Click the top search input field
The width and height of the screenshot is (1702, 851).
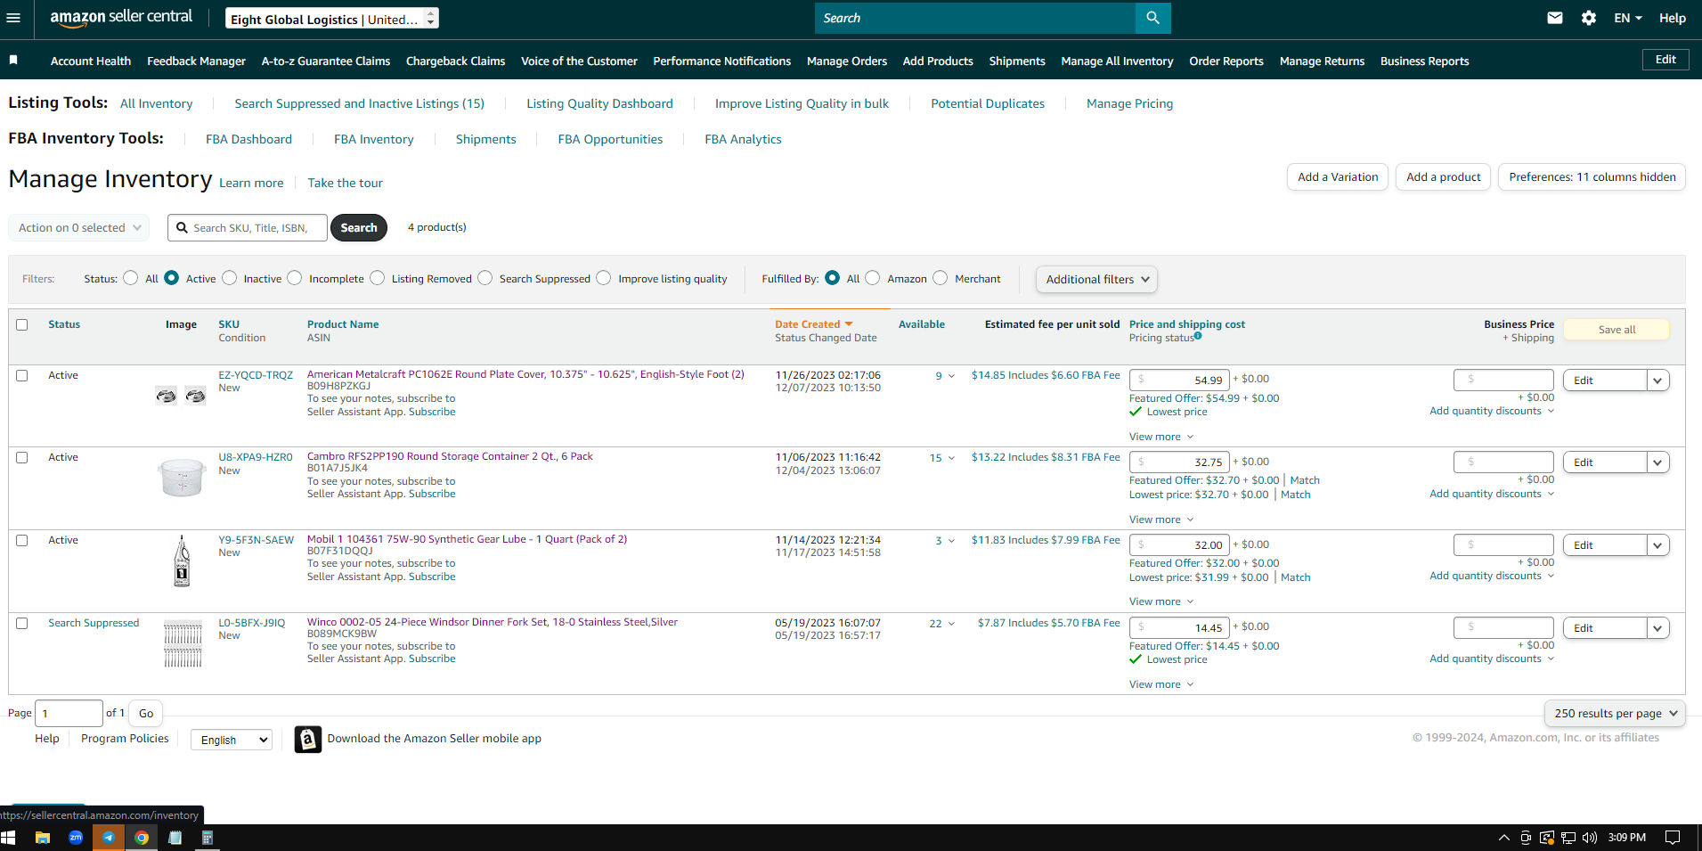coord(975,18)
